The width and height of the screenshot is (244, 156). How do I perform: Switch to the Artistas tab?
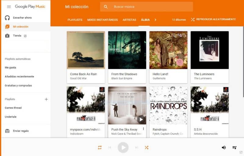[x=129, y=20]
